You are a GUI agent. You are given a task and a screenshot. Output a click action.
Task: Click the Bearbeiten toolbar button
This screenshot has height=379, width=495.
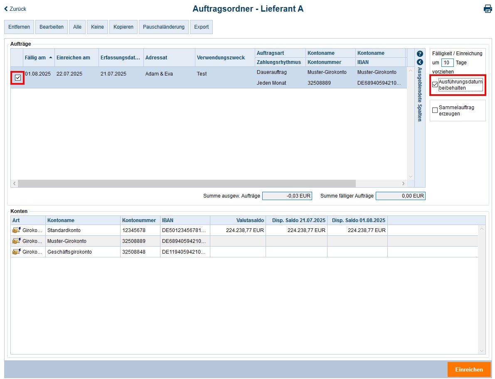[52, 27]
